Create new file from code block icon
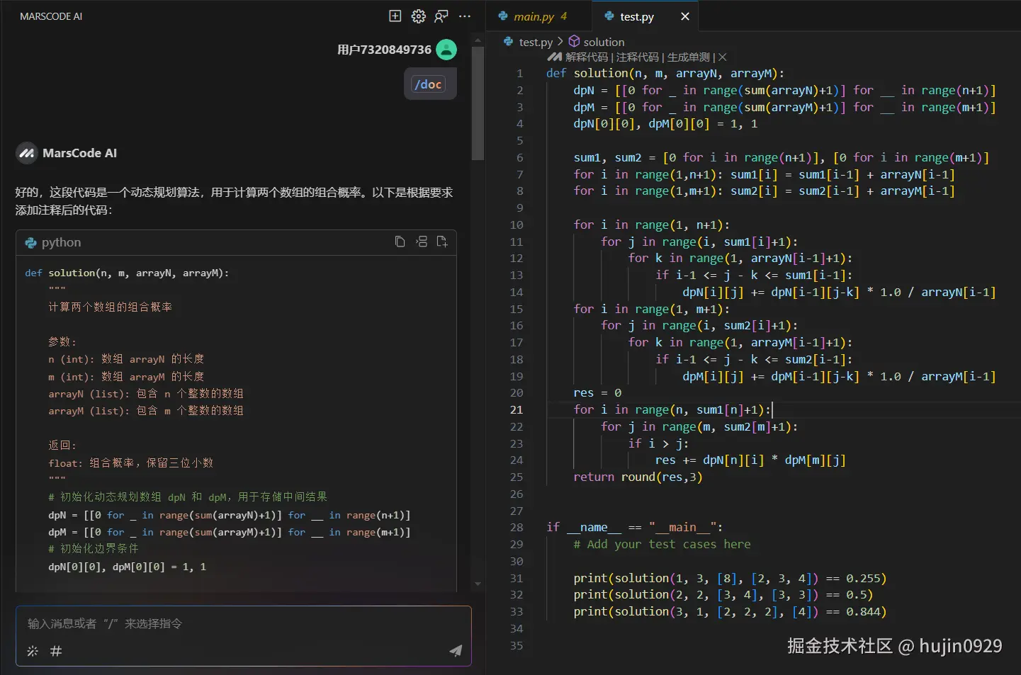This screenshot has height=675, width=1021. tap(442, 242)
